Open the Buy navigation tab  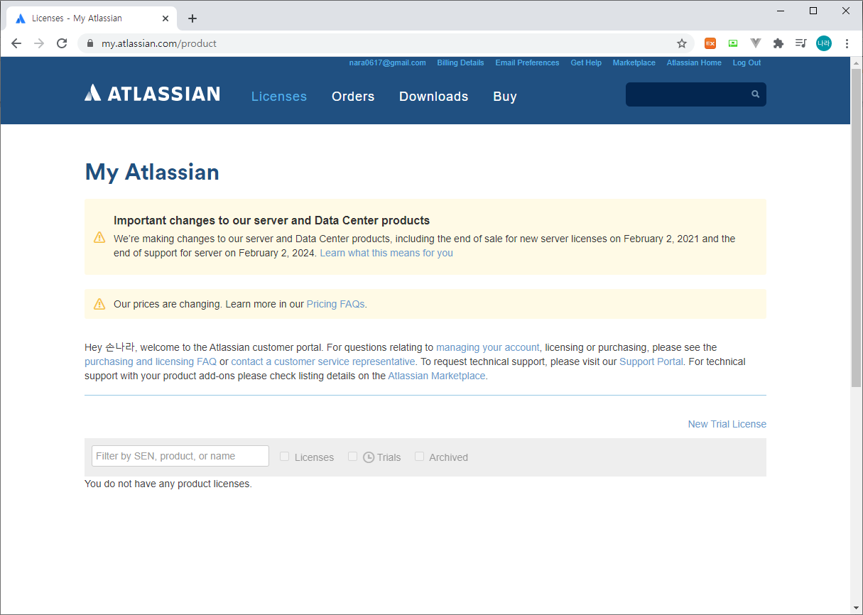point(505,97)
